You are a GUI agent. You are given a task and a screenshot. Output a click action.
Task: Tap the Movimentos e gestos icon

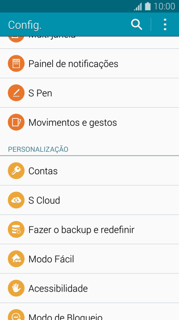tap(16, 122)
